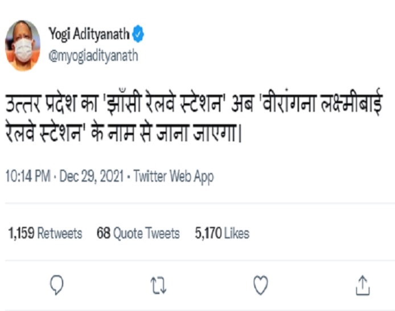Click the number 1,159 in tweet stats
This screenshot has width=395, height=311.
pos(21,233)
